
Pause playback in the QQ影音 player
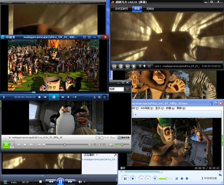54,97
